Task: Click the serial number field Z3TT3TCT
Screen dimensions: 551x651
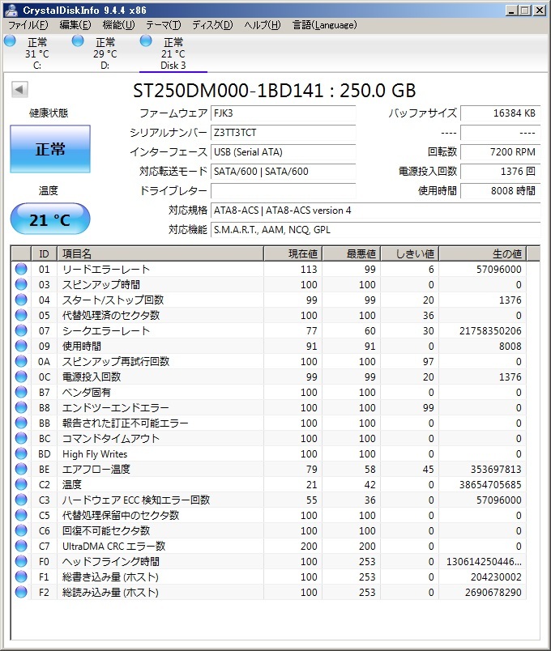Action: tap(284, 133)
